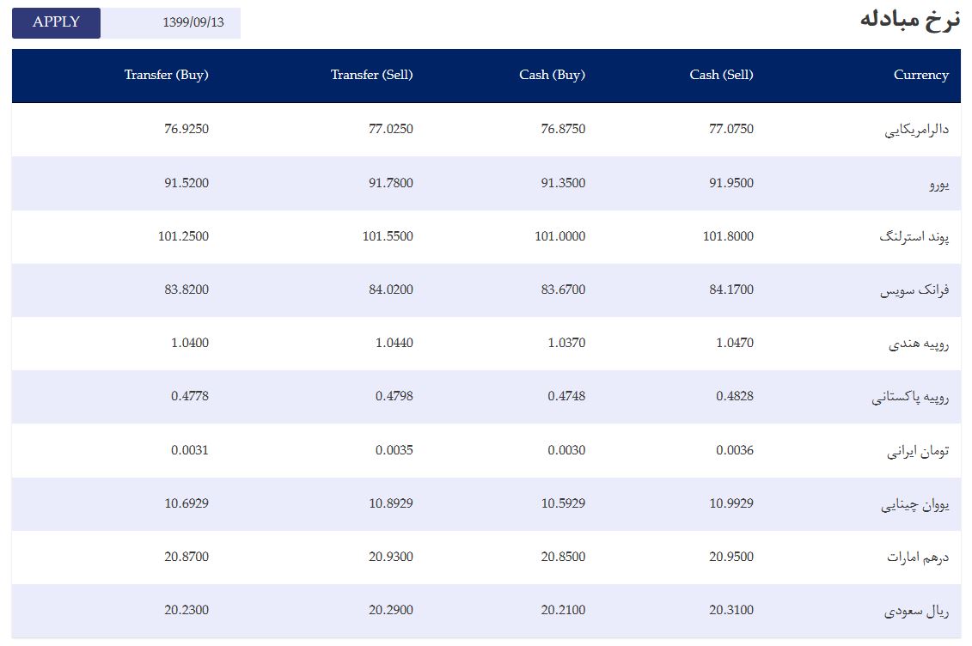972x646 pixels.
Task: Select the فرانک سویس currency label
Action: pos(914,289)
